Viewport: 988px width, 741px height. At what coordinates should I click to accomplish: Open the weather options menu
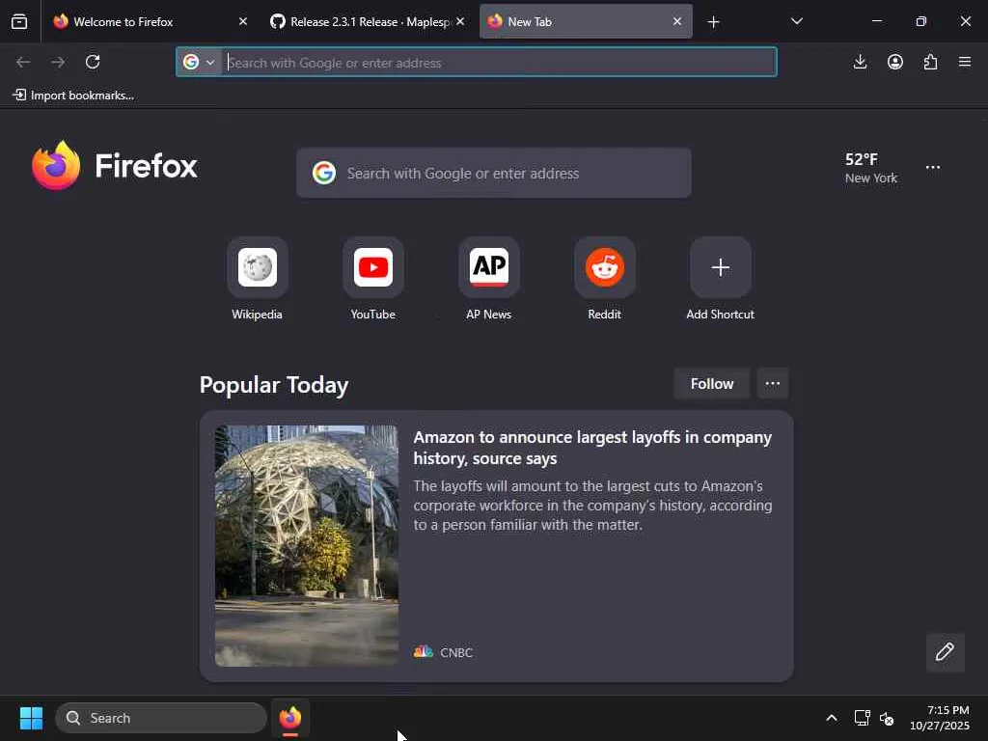pyautogui.click(x=933, y=168)
